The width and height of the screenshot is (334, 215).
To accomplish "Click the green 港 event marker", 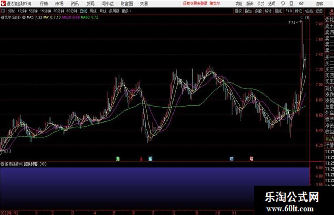I will (x=118, y=159).
